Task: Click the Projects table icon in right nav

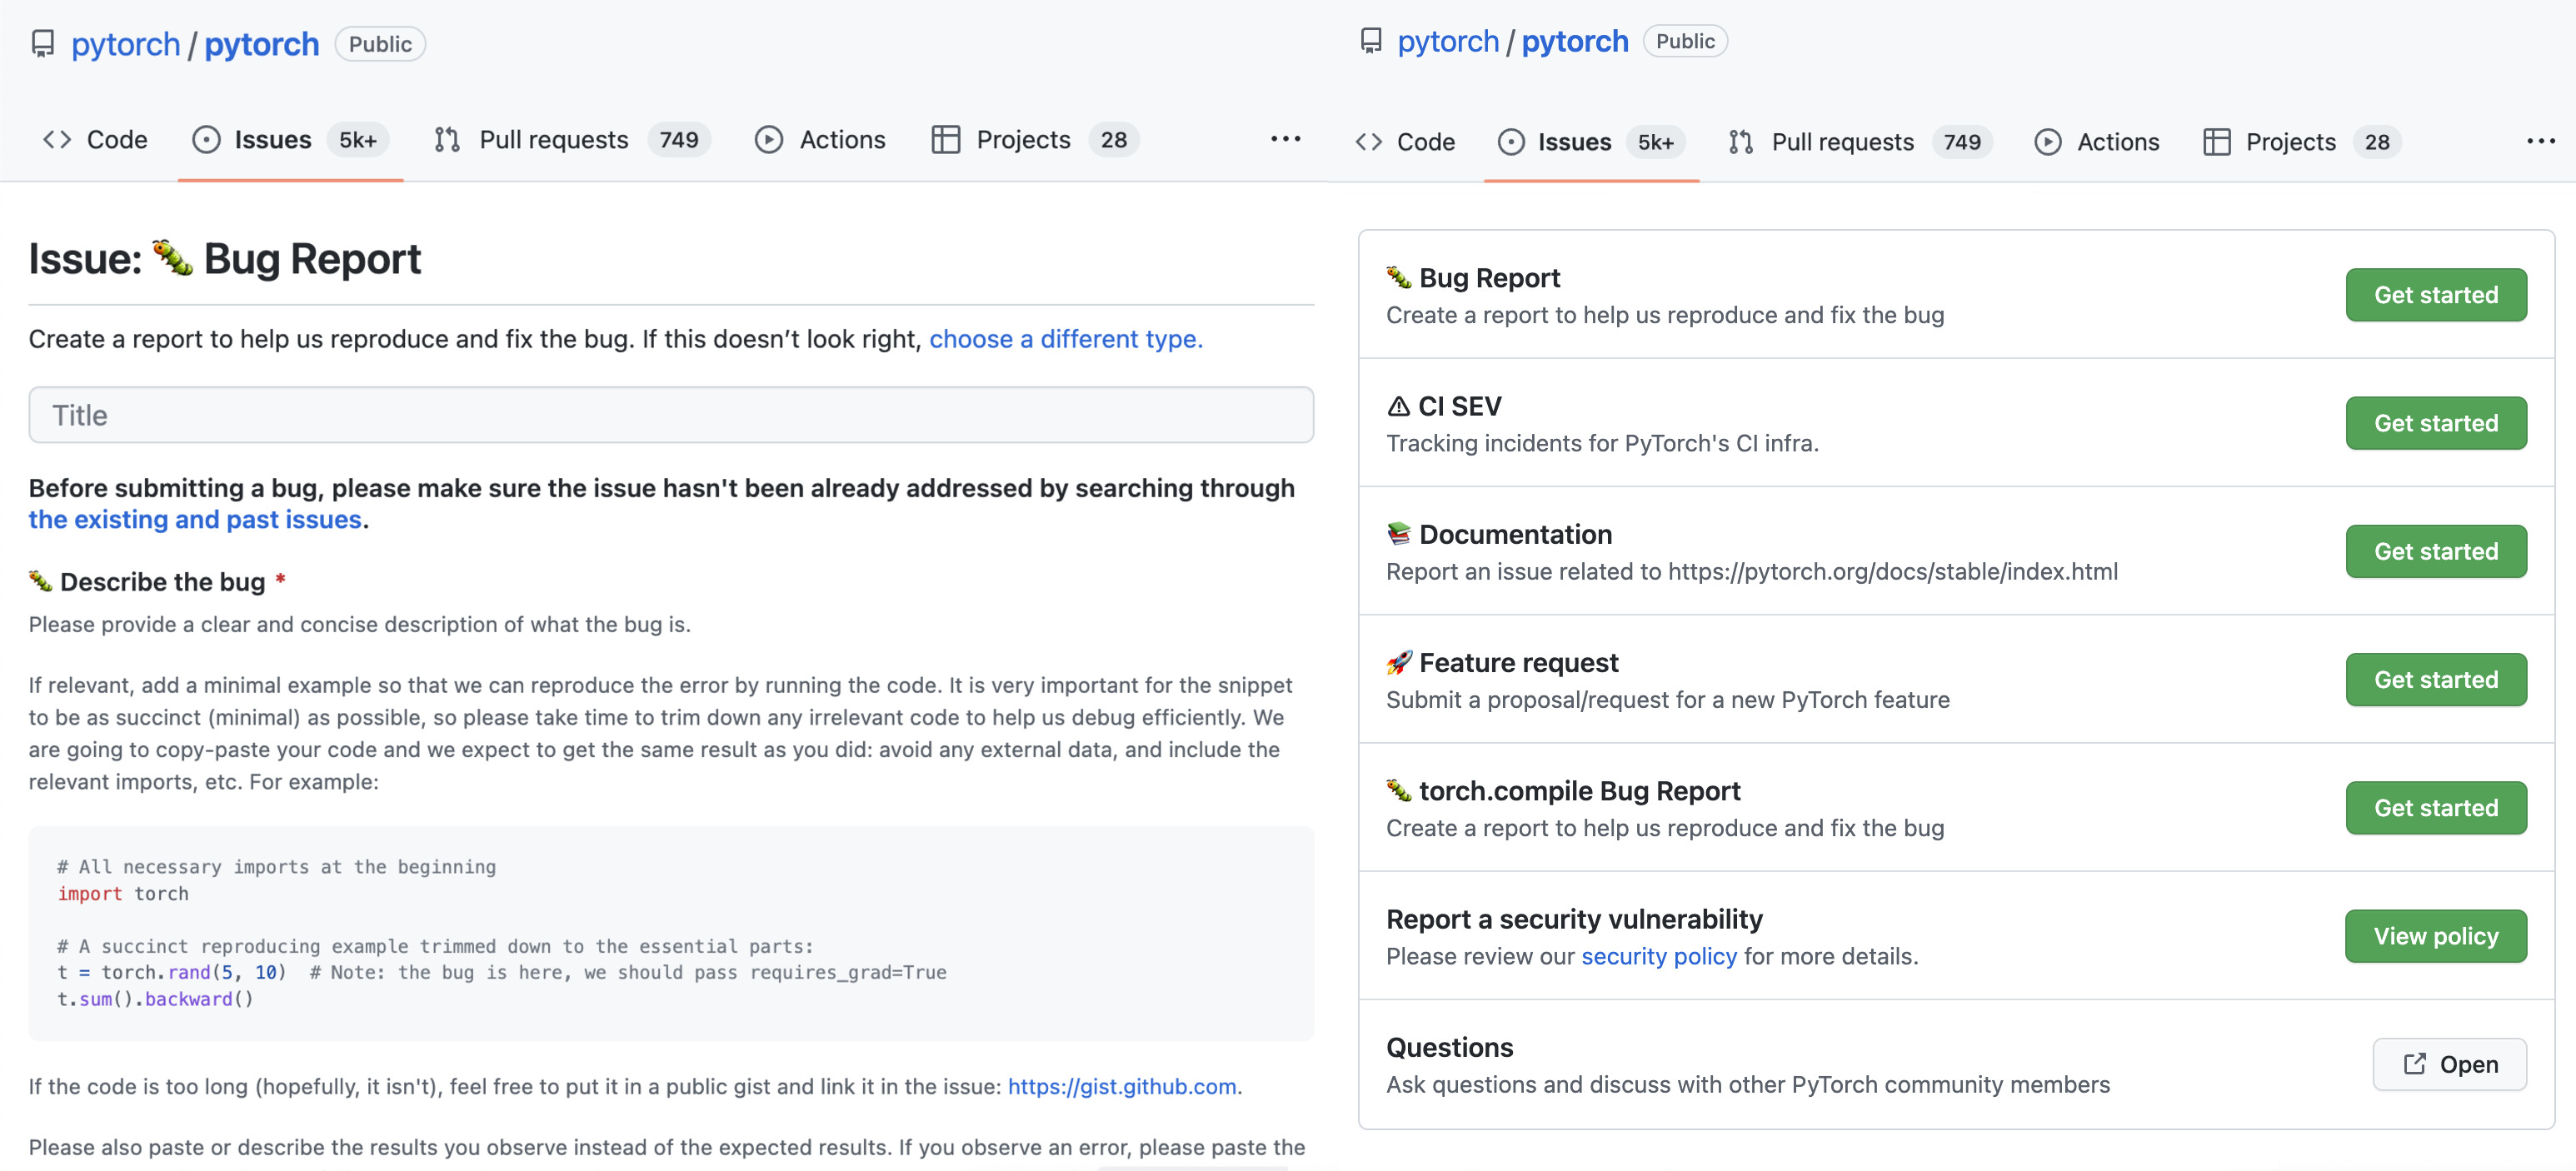Action: (x=2216, y=142)
